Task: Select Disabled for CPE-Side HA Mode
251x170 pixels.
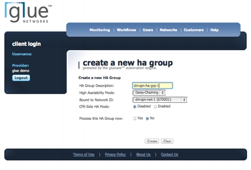Action: pos(135,107)
